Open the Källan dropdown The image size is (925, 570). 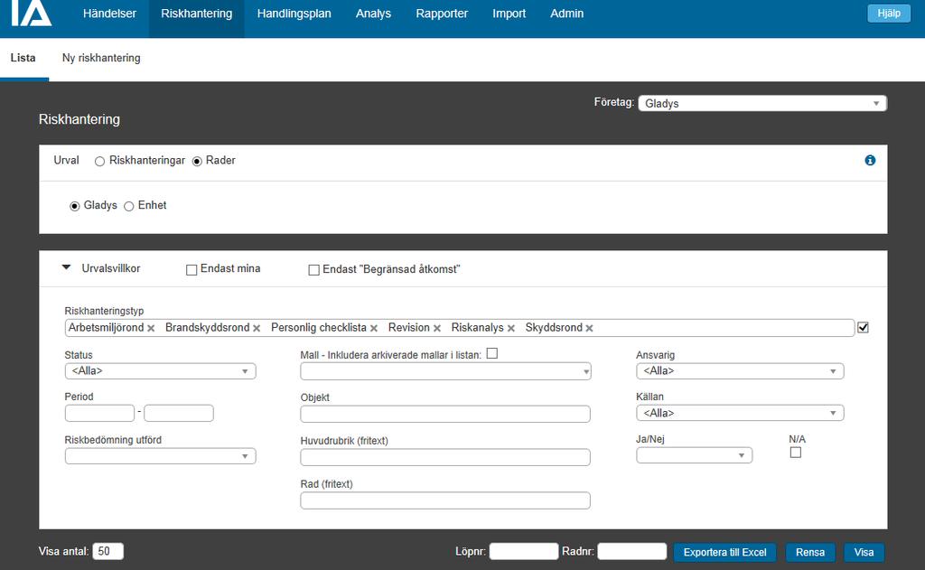[740, 413]
